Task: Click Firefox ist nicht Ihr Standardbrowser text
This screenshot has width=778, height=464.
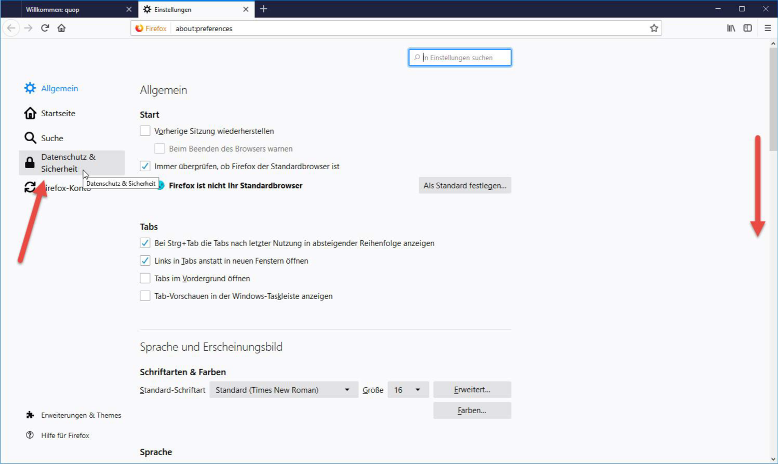Action: pyautogui.click(x=236, y=185)
